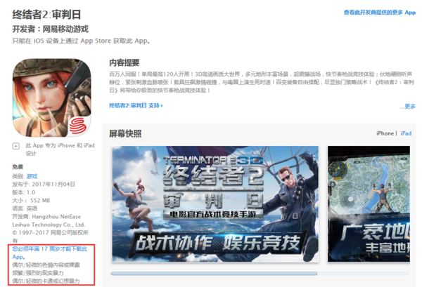Click the 免费 price label
This screenshot has width=422, height=287.
(18, 167)
